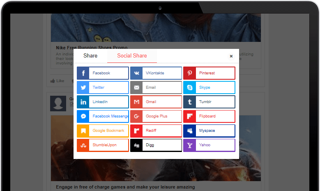The image size is (320, 191).
Task: Share via the VKontakte label
Action: [x=155, y=73]
